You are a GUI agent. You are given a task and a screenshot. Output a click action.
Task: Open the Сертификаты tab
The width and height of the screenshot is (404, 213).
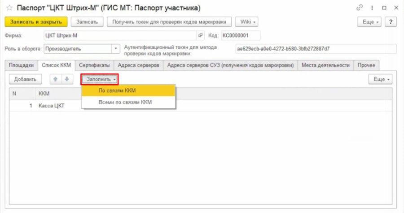point(94,65)
